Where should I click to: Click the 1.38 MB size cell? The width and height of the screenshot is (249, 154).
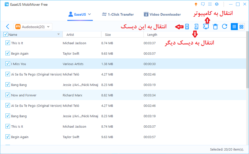point(107,64)
